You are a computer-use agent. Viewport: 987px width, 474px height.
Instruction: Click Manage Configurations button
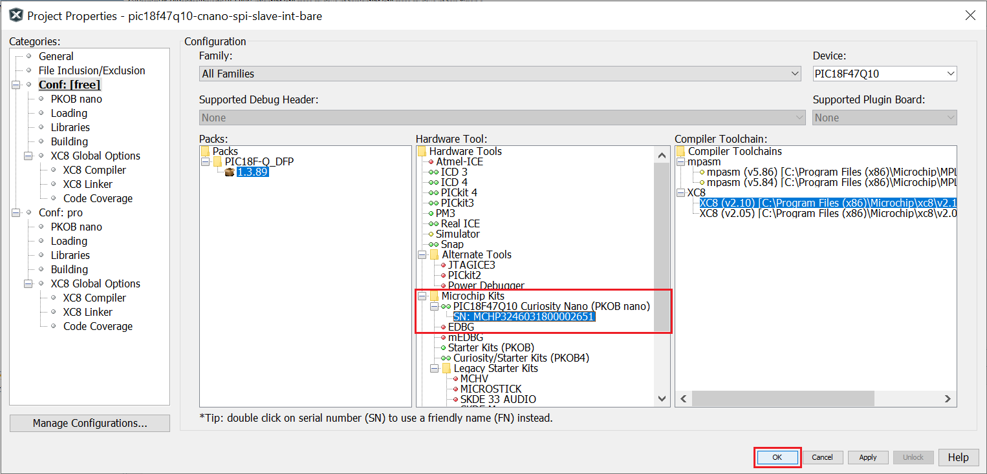pos(90,423)
